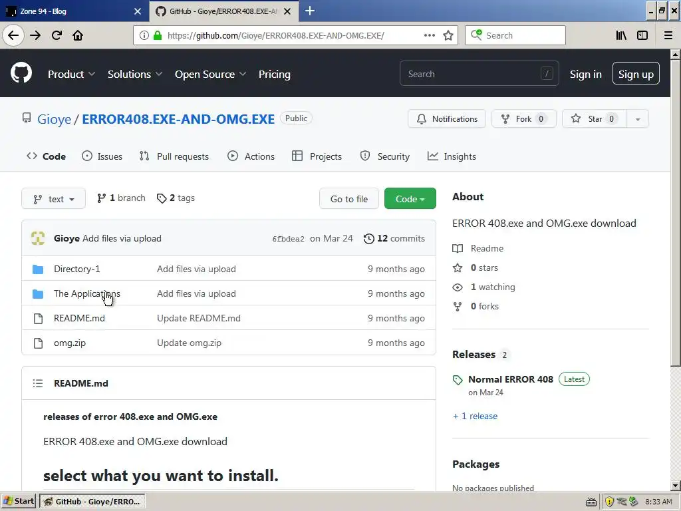Click the Go to file button
The image size is (681, 511).
click(x=349, y=198)
